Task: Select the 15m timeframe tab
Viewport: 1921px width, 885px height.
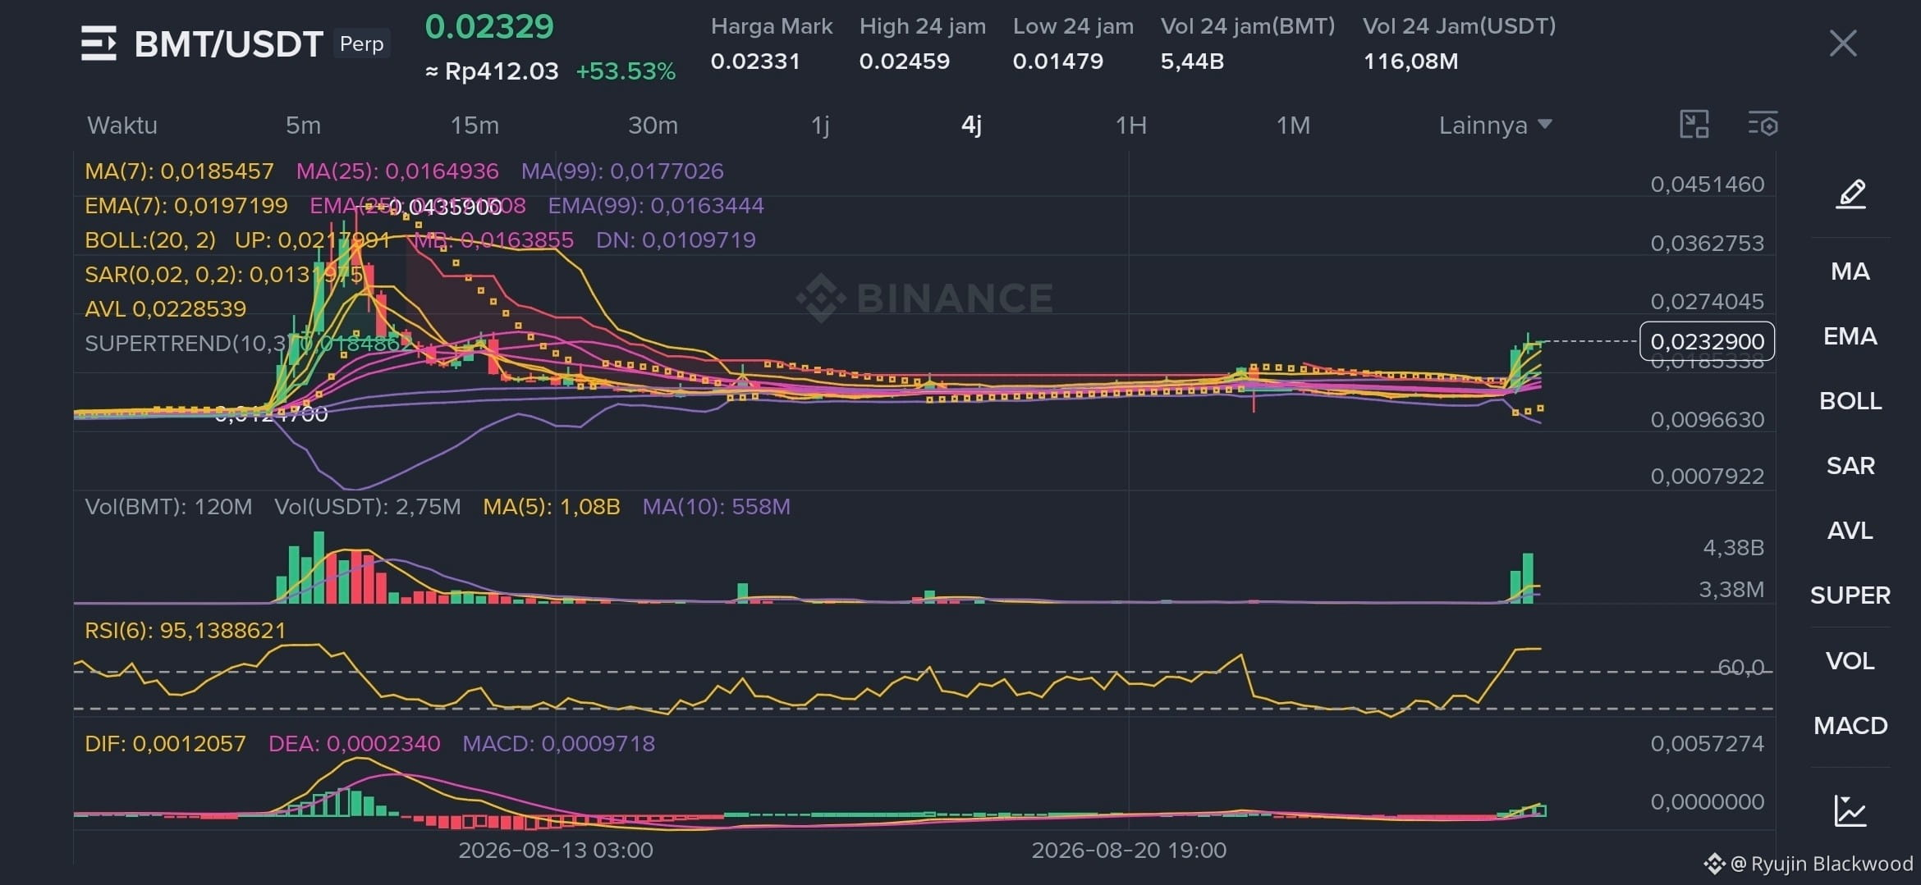Action: point(475,125)
